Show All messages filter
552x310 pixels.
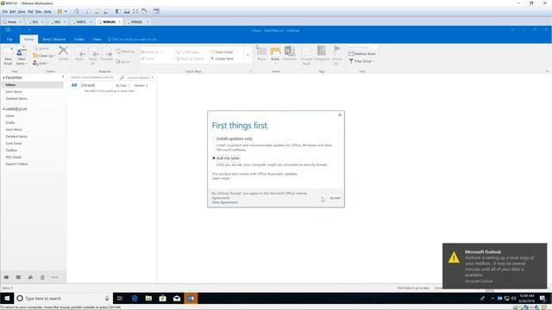(74, 85)
